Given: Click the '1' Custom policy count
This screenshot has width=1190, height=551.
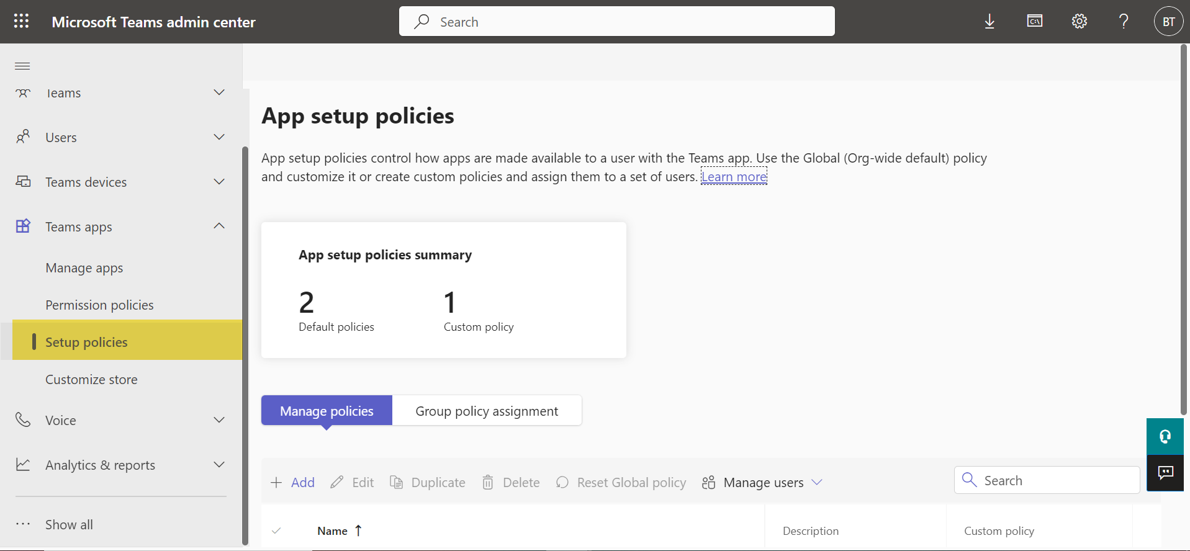Looking at the screenshot, I should point(450,303).
